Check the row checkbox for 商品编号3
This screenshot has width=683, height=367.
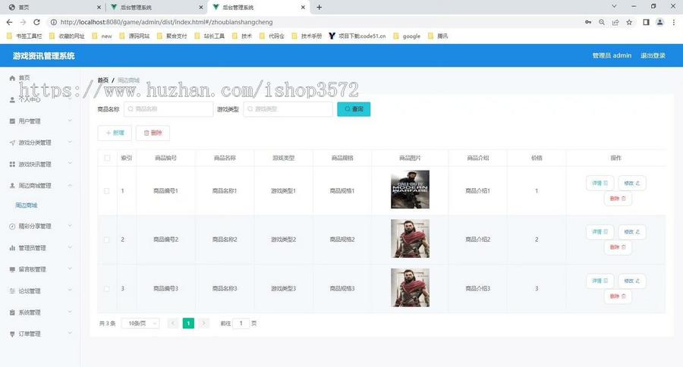107,289
